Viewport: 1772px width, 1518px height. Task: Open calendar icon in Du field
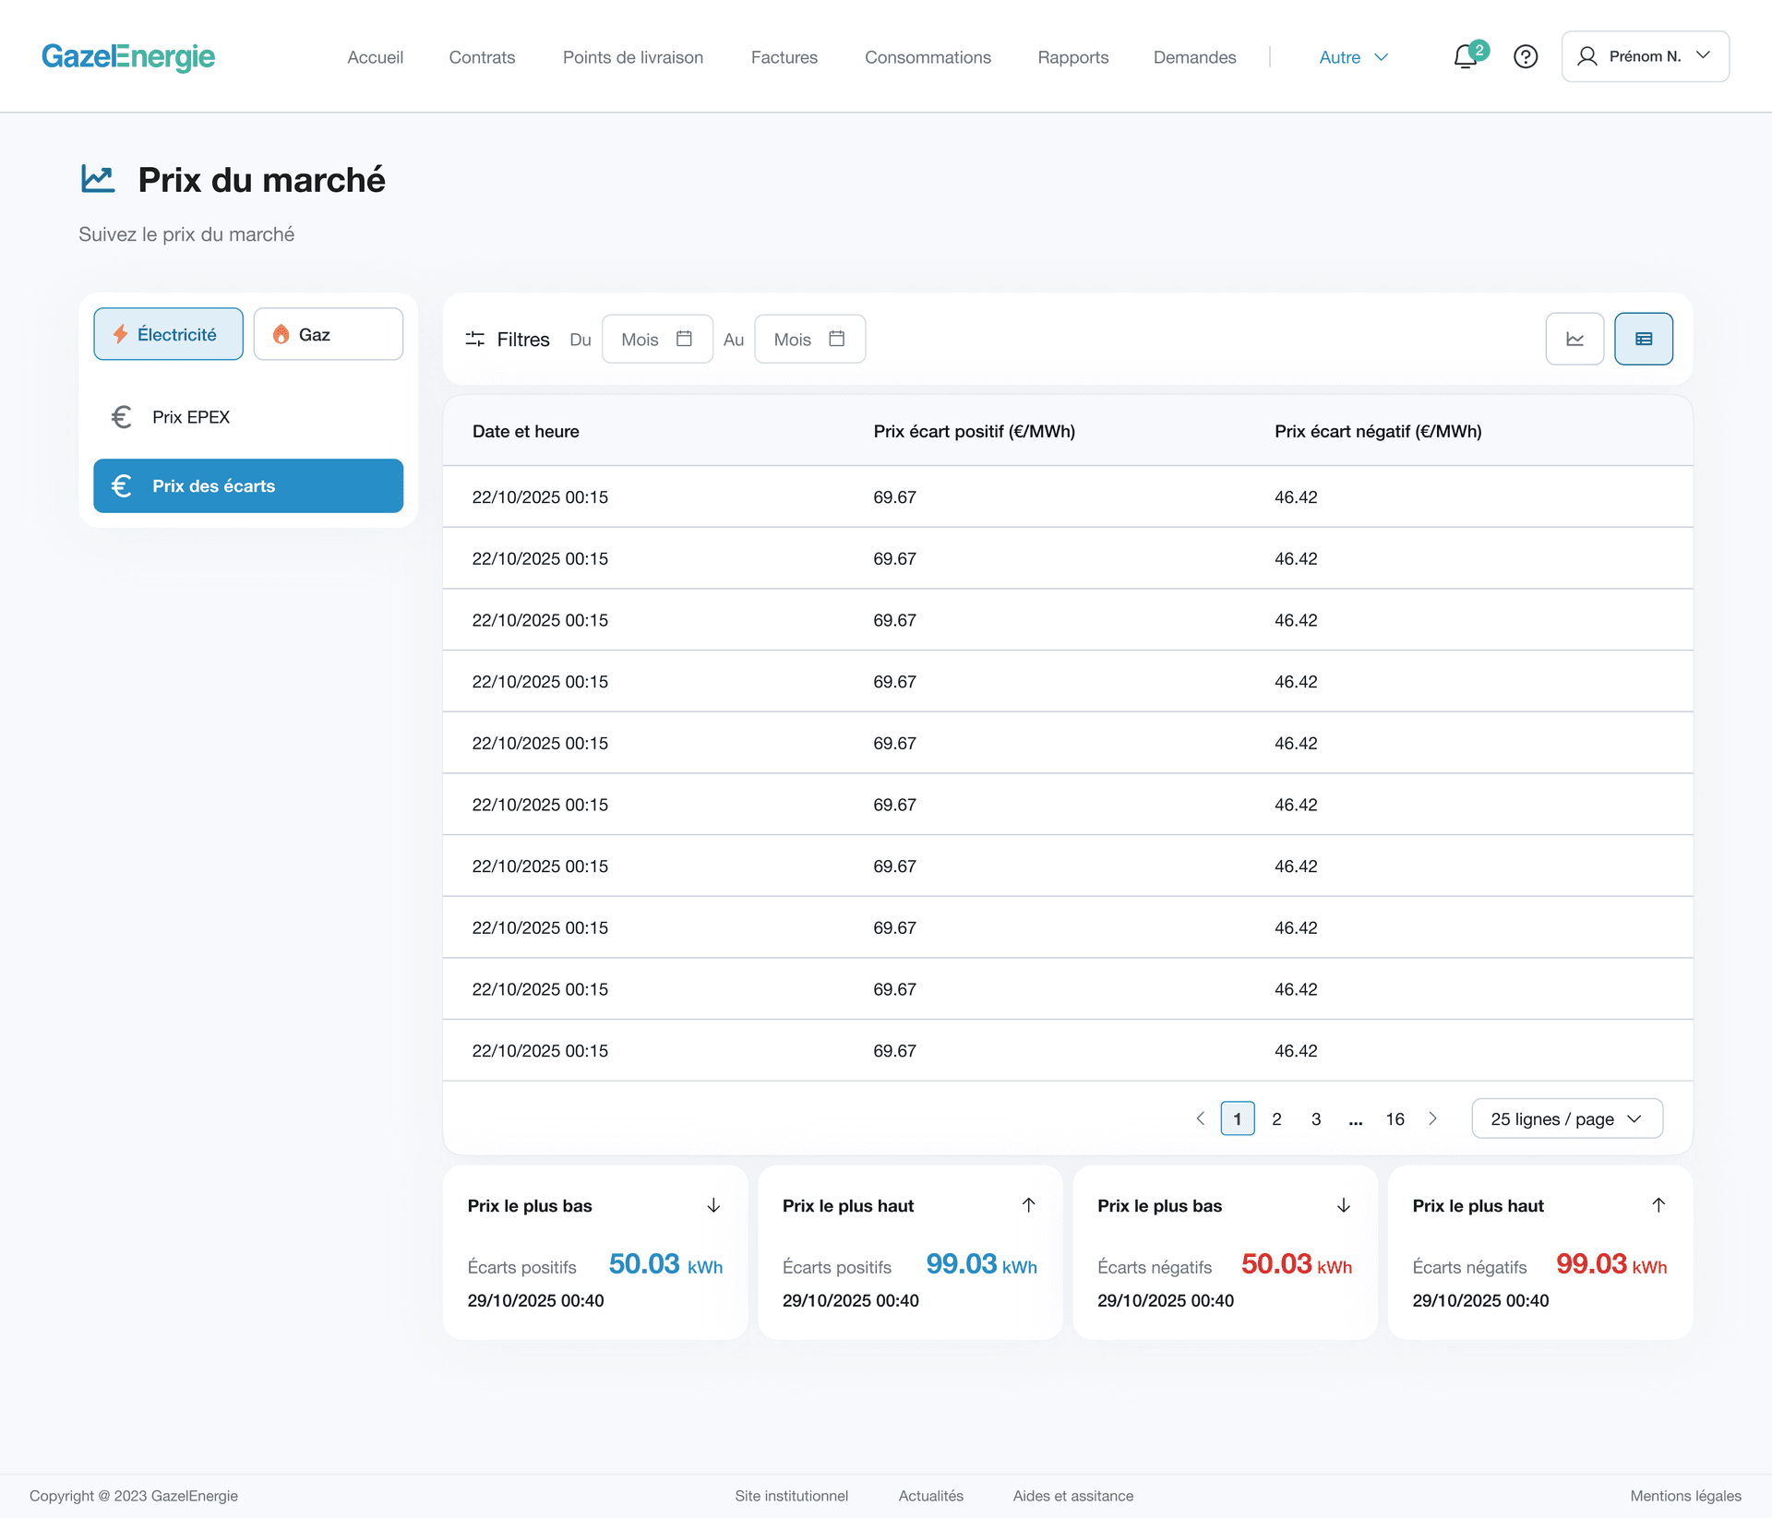pyautogui.click(x=684, y=339)
